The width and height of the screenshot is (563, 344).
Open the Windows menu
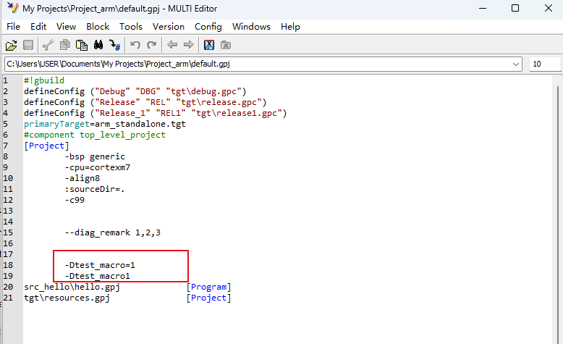click(x=251, y=27)
